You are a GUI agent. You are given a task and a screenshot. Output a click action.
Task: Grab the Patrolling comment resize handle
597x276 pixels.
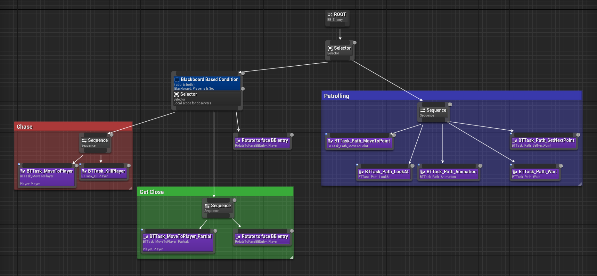click(x=580, y=184)
